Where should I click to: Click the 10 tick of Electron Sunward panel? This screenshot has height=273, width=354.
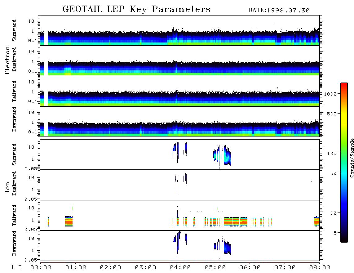coord(31,21)
